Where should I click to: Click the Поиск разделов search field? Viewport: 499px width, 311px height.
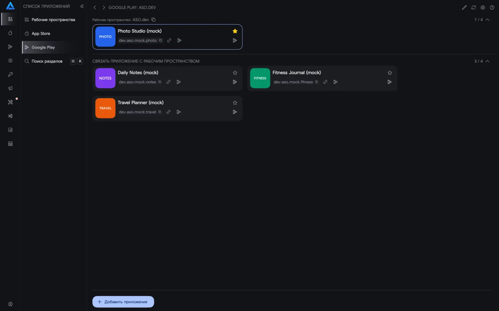point(53,61)
